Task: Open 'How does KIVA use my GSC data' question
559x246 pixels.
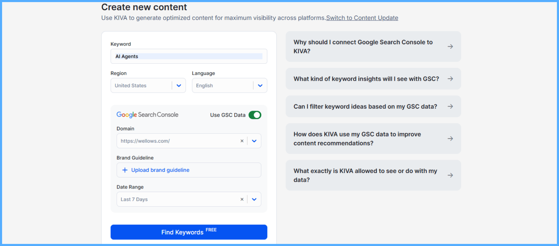Action: pyautogui.click(x=373, y=138)
